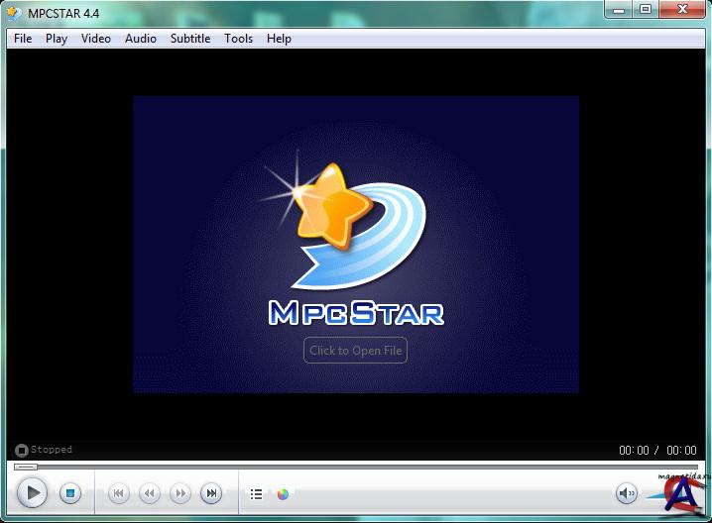The height and width of the screenshot is (523, 712).
Task: Click the elapsed time display
Action: point(634,451)
